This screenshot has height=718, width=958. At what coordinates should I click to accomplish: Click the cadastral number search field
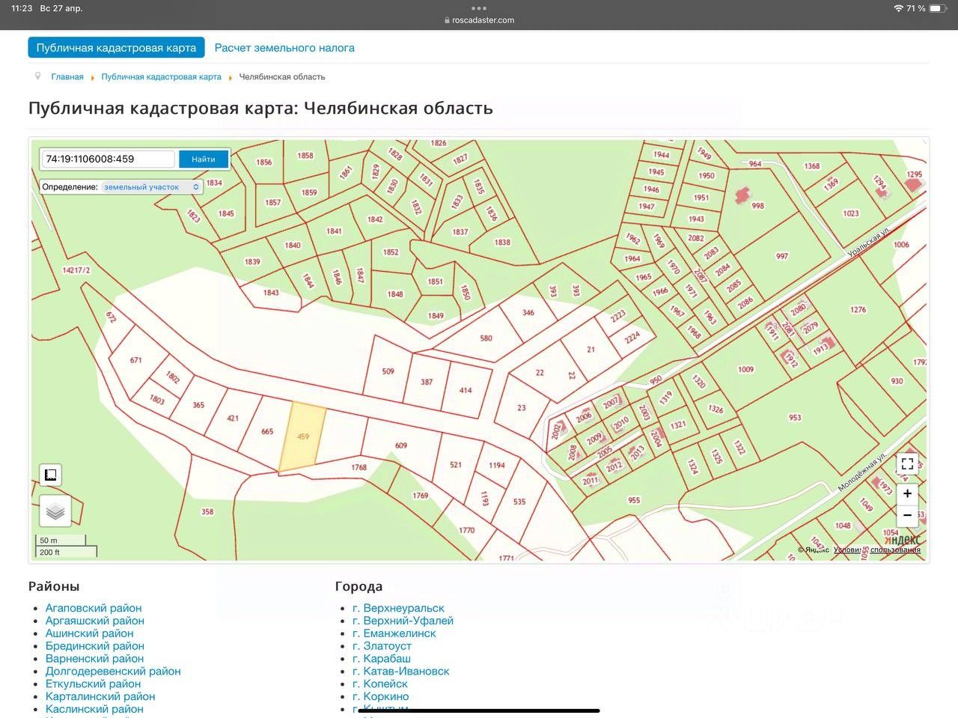(108, 159)
